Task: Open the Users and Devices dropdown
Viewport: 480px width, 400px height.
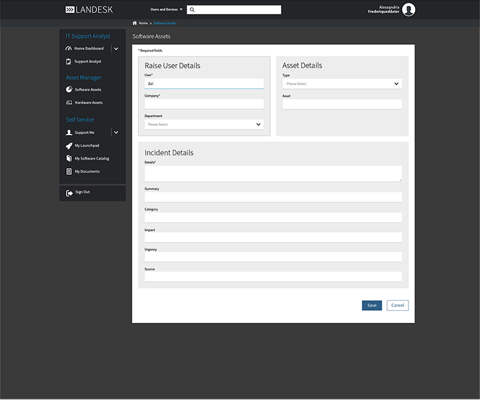Action: coord(167,10)
